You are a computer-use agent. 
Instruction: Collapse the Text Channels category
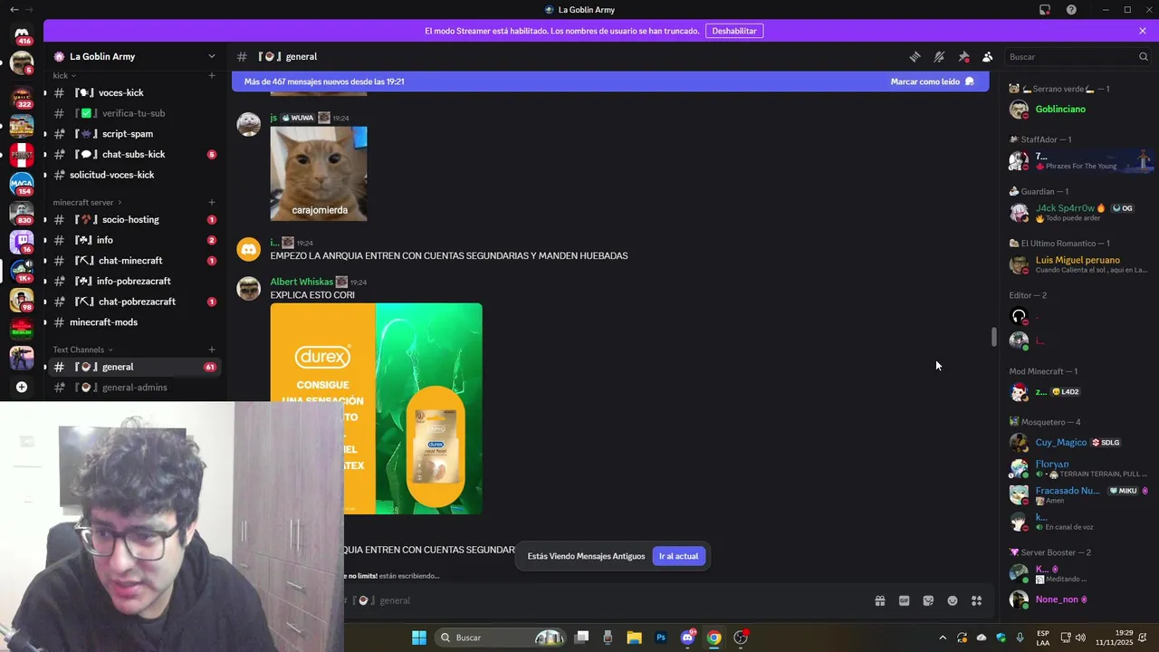coord(82,350)
